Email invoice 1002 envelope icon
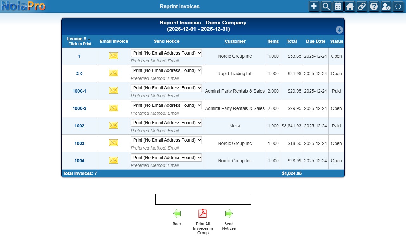The height and width of the screenshot is (238, 406). [x=114, y=125]
